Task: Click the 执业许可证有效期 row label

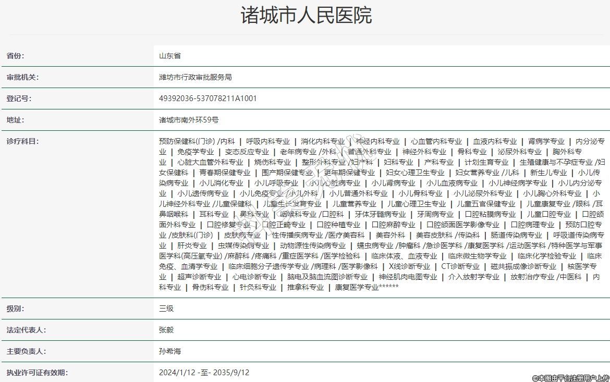Action: pos(37,373)
